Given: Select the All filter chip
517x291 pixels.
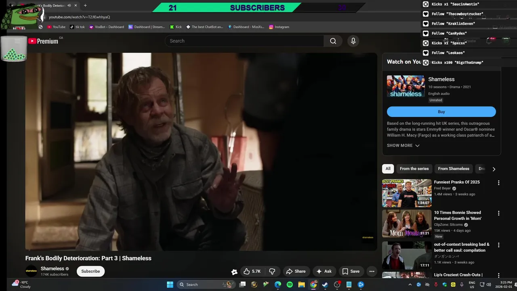Looking at the screenshot, I should pos(388,169).
